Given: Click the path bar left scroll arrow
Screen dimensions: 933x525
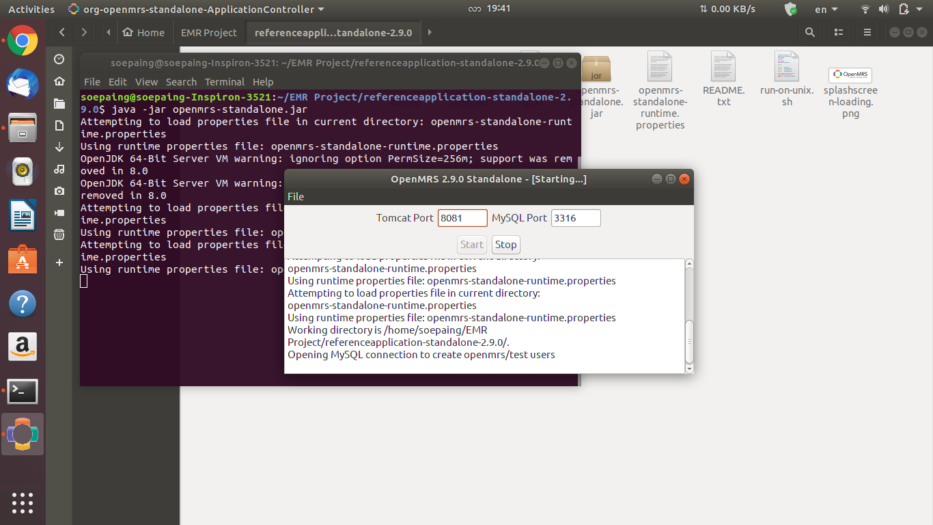Looking at the screenshot, I should coord(109,32).
